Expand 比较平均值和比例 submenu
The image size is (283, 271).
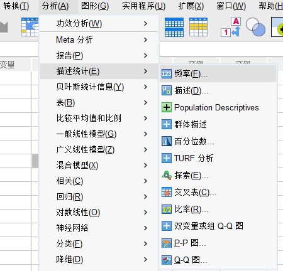point(99,119)
